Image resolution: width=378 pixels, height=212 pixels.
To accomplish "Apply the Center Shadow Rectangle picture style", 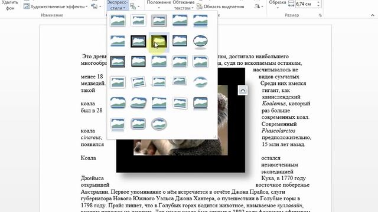I will point(159,61).
